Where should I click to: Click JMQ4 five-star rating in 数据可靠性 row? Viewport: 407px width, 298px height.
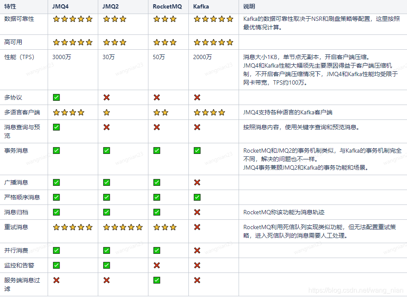pyautogui.click(x=73, y=19)
